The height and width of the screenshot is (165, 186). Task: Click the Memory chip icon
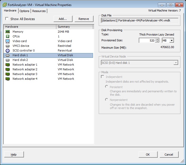8,32
